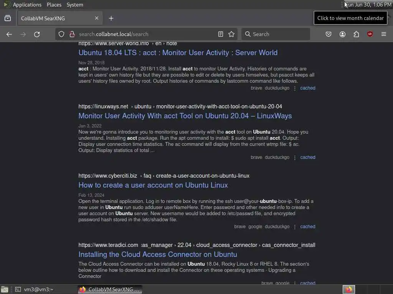Open the Pocket save button

(x=329, y=34)
